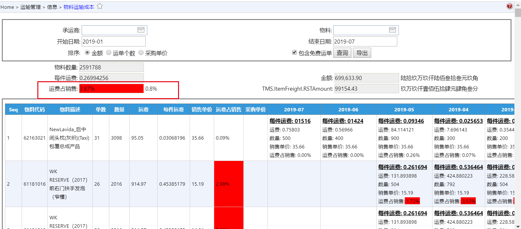Click the 导出 button
The width and height of the screenshot is (521, 229).
tap(362, 53)
